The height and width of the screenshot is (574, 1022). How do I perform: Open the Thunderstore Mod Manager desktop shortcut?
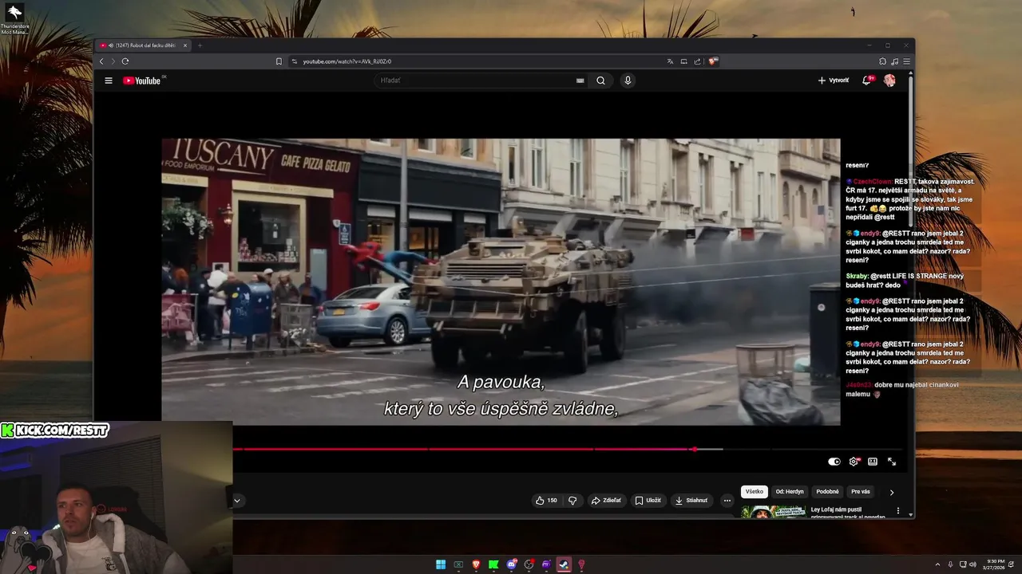14,19
